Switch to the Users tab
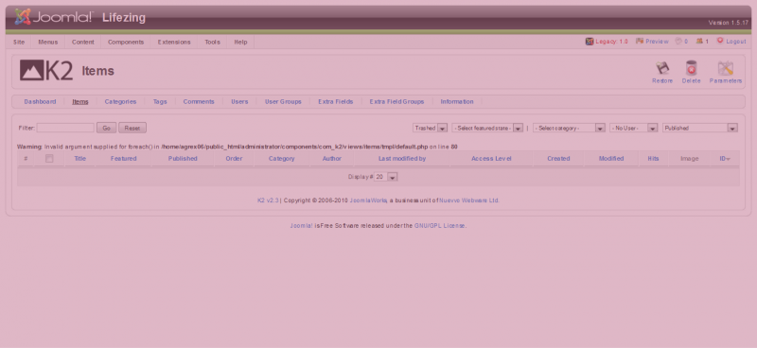 [239, 102]
